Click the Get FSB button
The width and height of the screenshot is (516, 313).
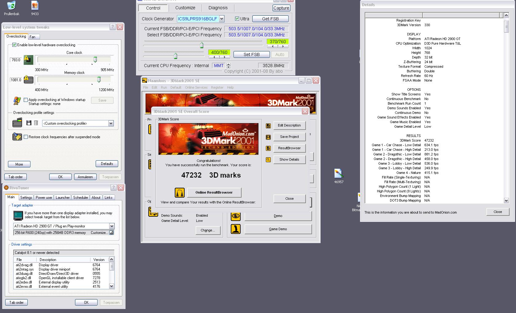(270, 19)
